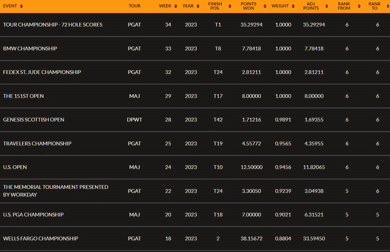Select points won value 7.78418
390x252 pixels.
point(251,48)
